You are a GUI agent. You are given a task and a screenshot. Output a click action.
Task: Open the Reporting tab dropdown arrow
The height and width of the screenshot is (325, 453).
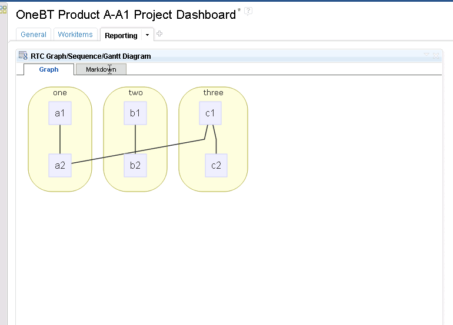coord(147,35)
